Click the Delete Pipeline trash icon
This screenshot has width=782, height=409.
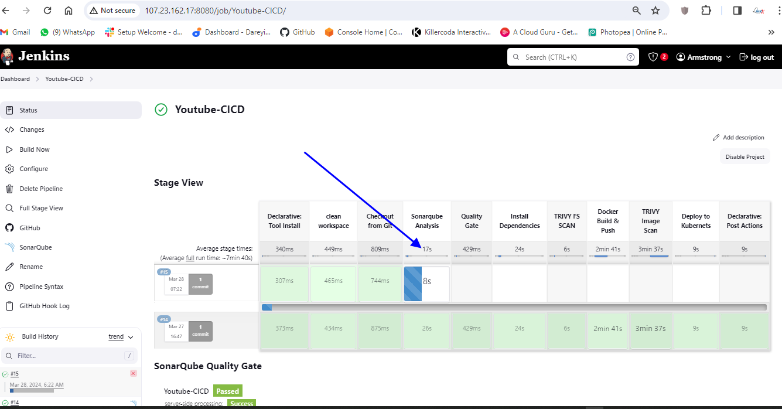[x=9, y=189]
